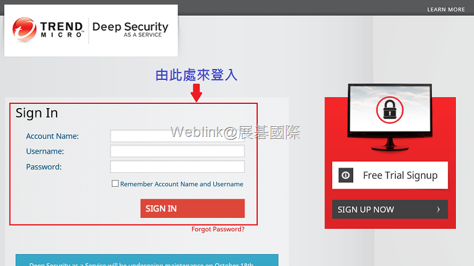Open the Forgot Password link
Viewport: 474px width, 266px height.
[218, 229]
